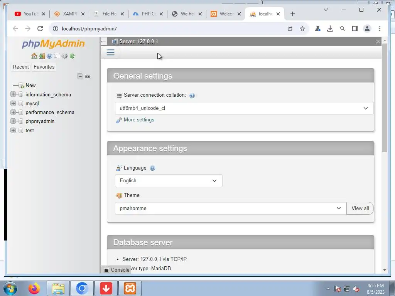395x296 pixels.
Task: Open XAMPP from the taskbar
Action: (x=130, y=288)
